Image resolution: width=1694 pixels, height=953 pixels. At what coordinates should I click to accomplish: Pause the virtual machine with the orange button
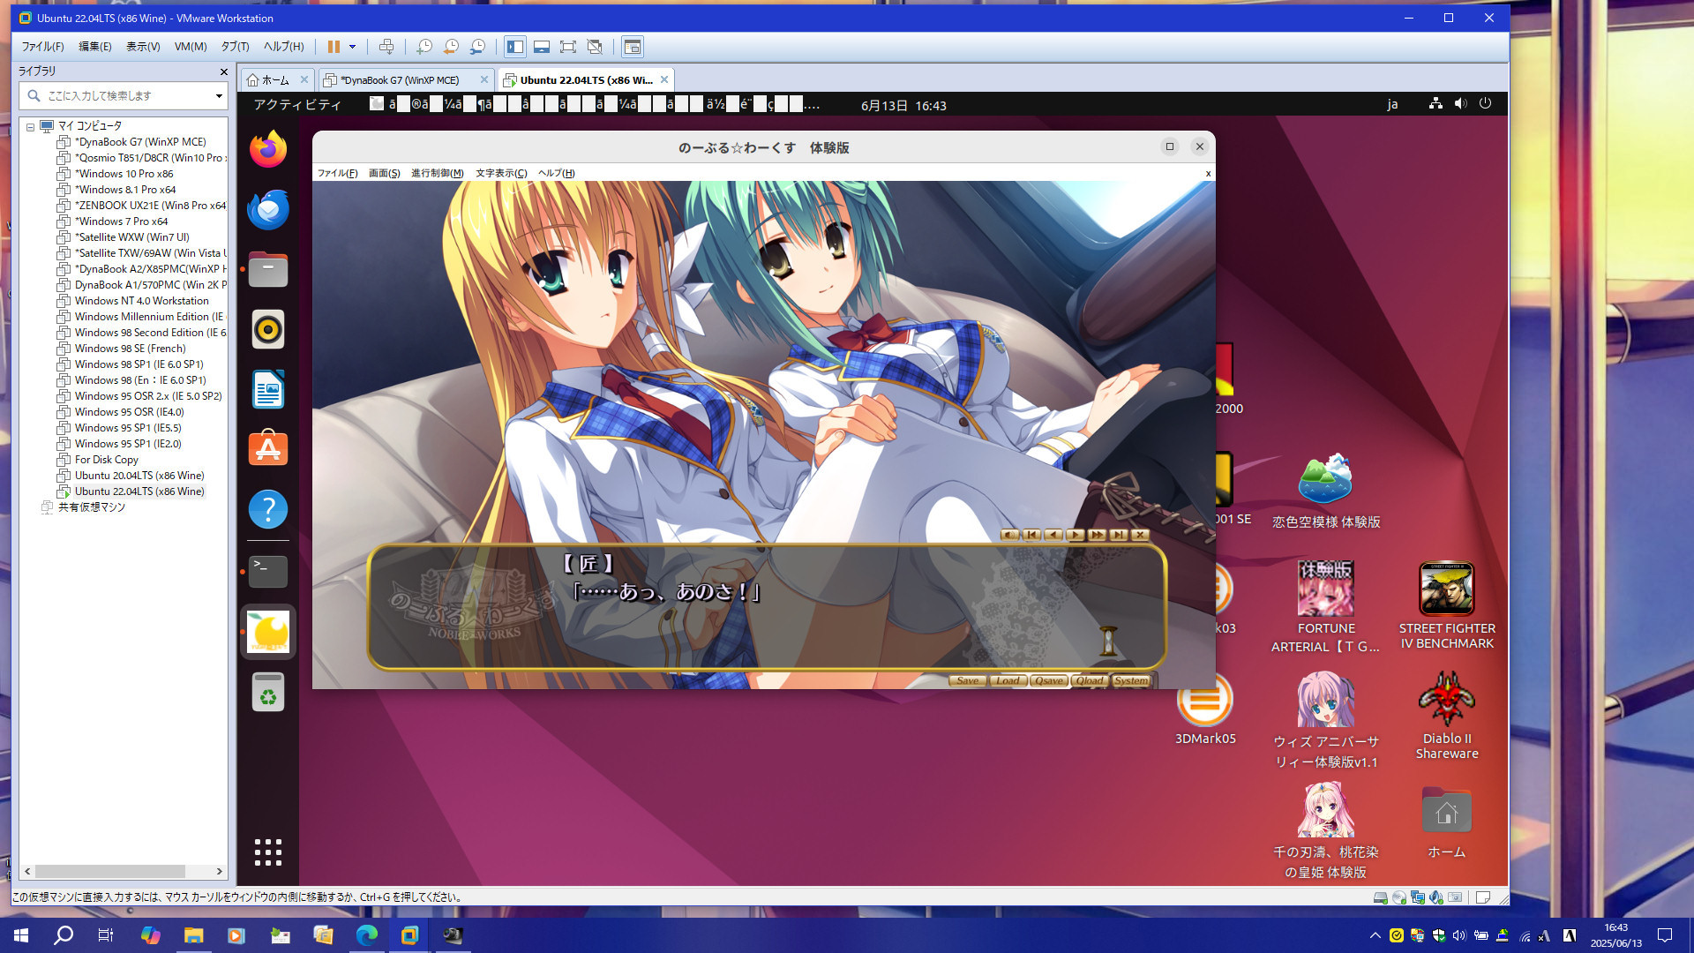point(334,47)
